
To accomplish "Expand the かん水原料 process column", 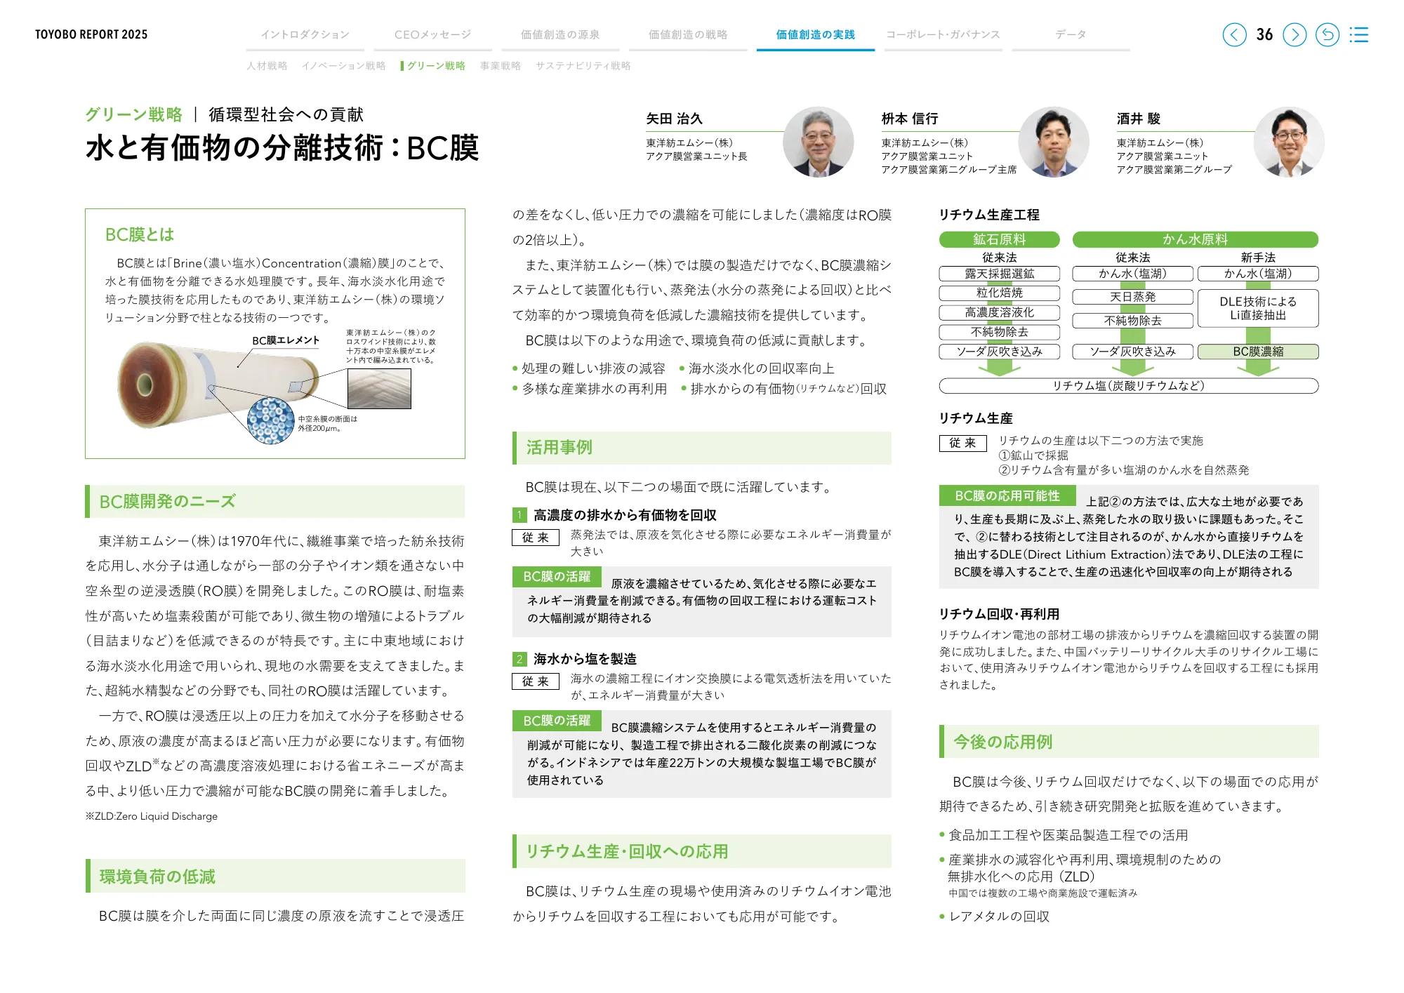I will click(x=1195, y=239).
